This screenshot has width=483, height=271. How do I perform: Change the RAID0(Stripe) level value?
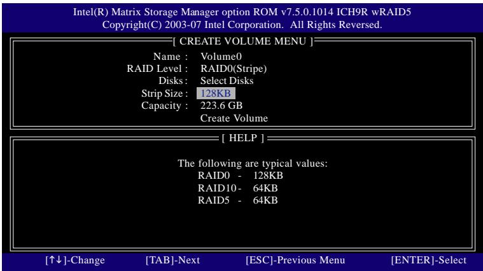[x=234, y=68]
